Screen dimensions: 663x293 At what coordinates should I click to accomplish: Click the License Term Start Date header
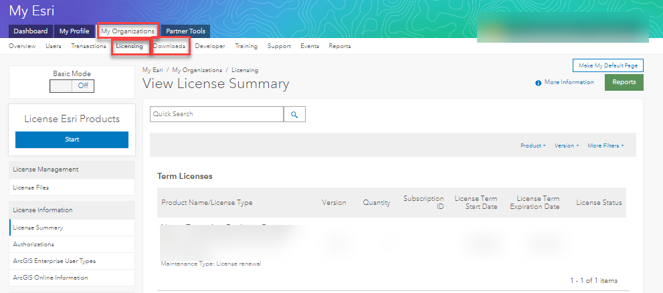(476, 202)
